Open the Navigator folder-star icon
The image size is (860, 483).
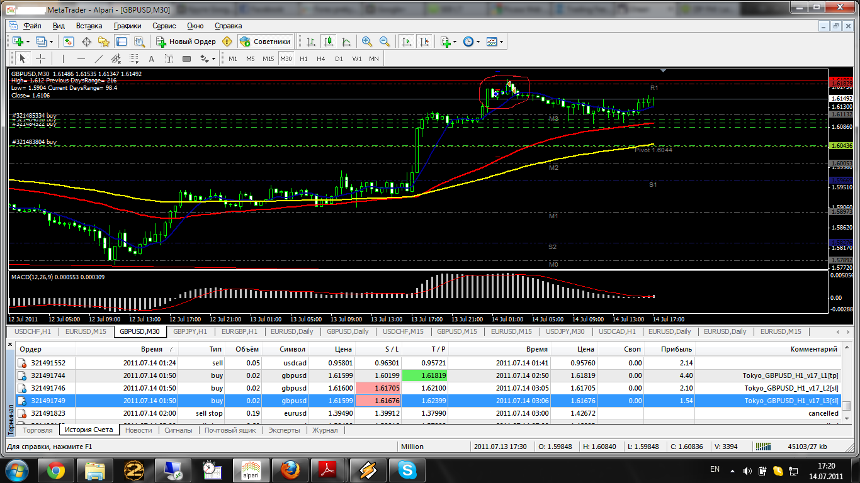pyautogui.click(x=104, y=42)
